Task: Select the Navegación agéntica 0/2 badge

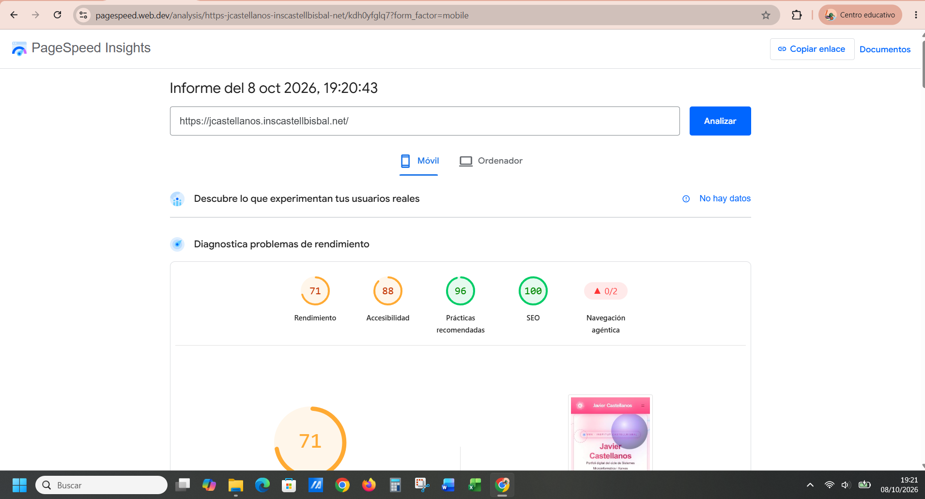Action: click(606, 291)
